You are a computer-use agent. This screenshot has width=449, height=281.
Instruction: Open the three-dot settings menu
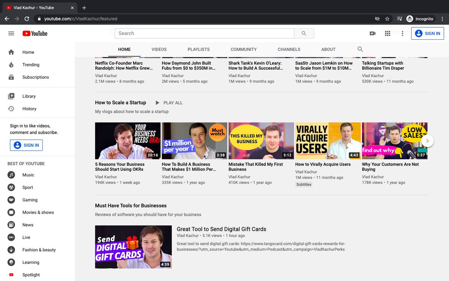(403, 33)
